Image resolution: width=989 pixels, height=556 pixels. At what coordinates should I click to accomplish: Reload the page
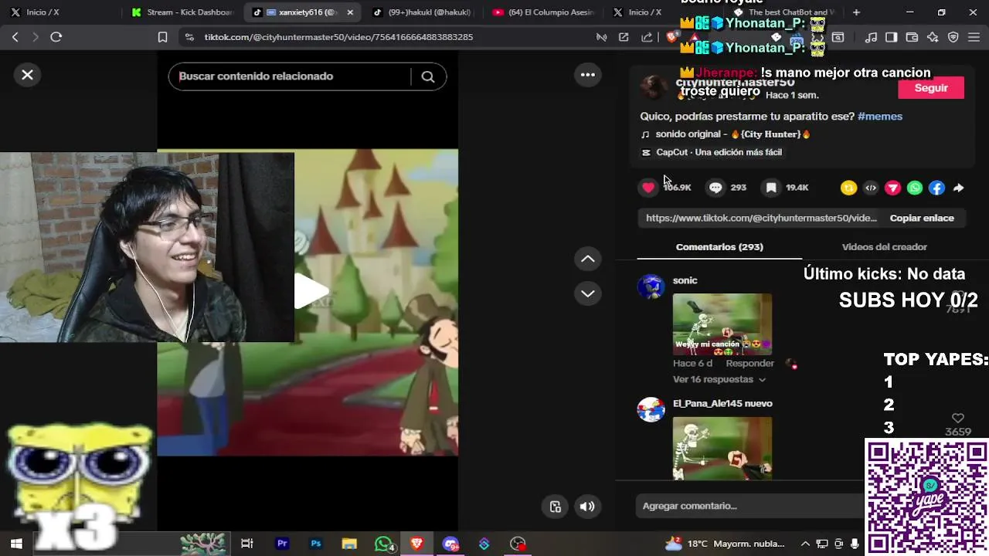click(56, 37)
